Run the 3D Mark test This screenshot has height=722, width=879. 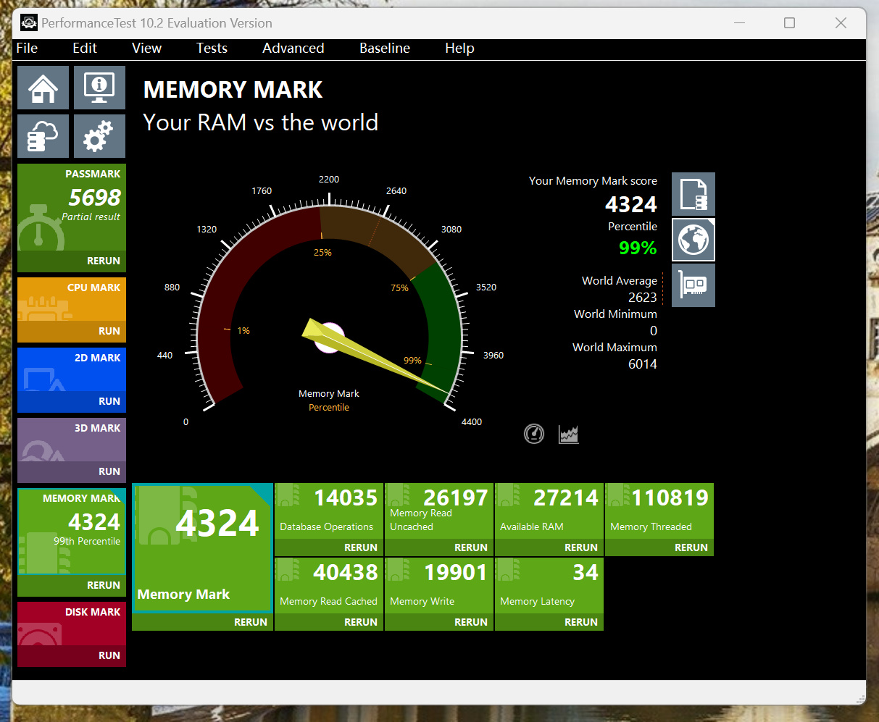point(72,471)
